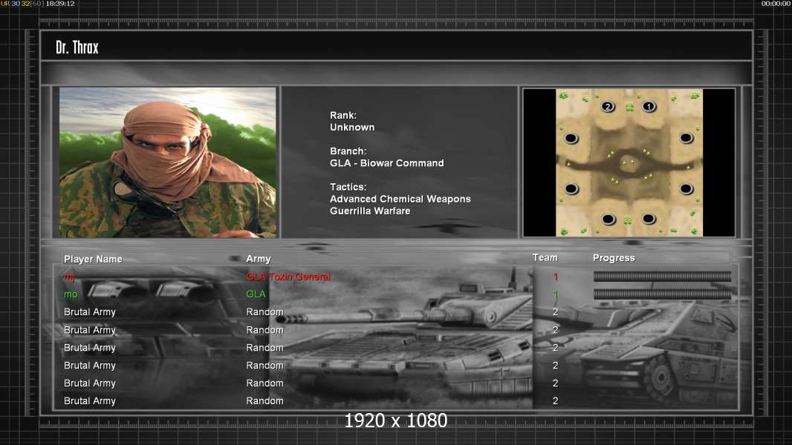Click the "Rank:" label

coord(343,116)
